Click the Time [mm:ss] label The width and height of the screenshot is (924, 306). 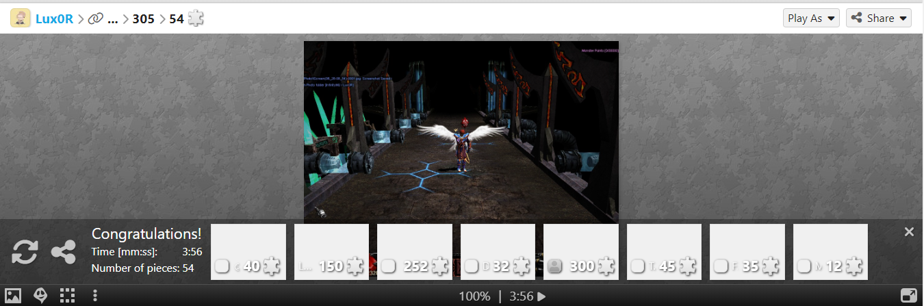[x=125, y=252]
